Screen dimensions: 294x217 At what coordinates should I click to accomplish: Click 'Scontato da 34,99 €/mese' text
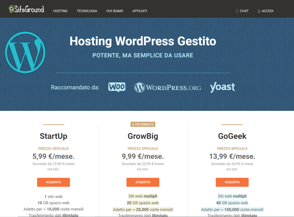(x=232, y=164)
